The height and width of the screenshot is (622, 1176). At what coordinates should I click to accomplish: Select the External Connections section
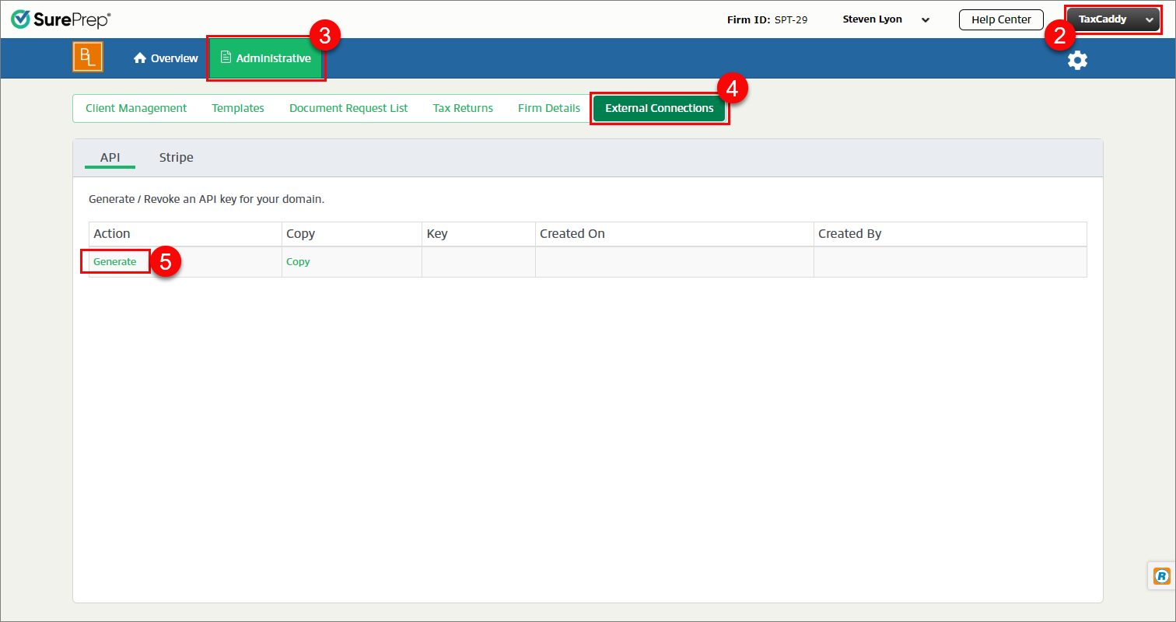[x=659, y=108]
